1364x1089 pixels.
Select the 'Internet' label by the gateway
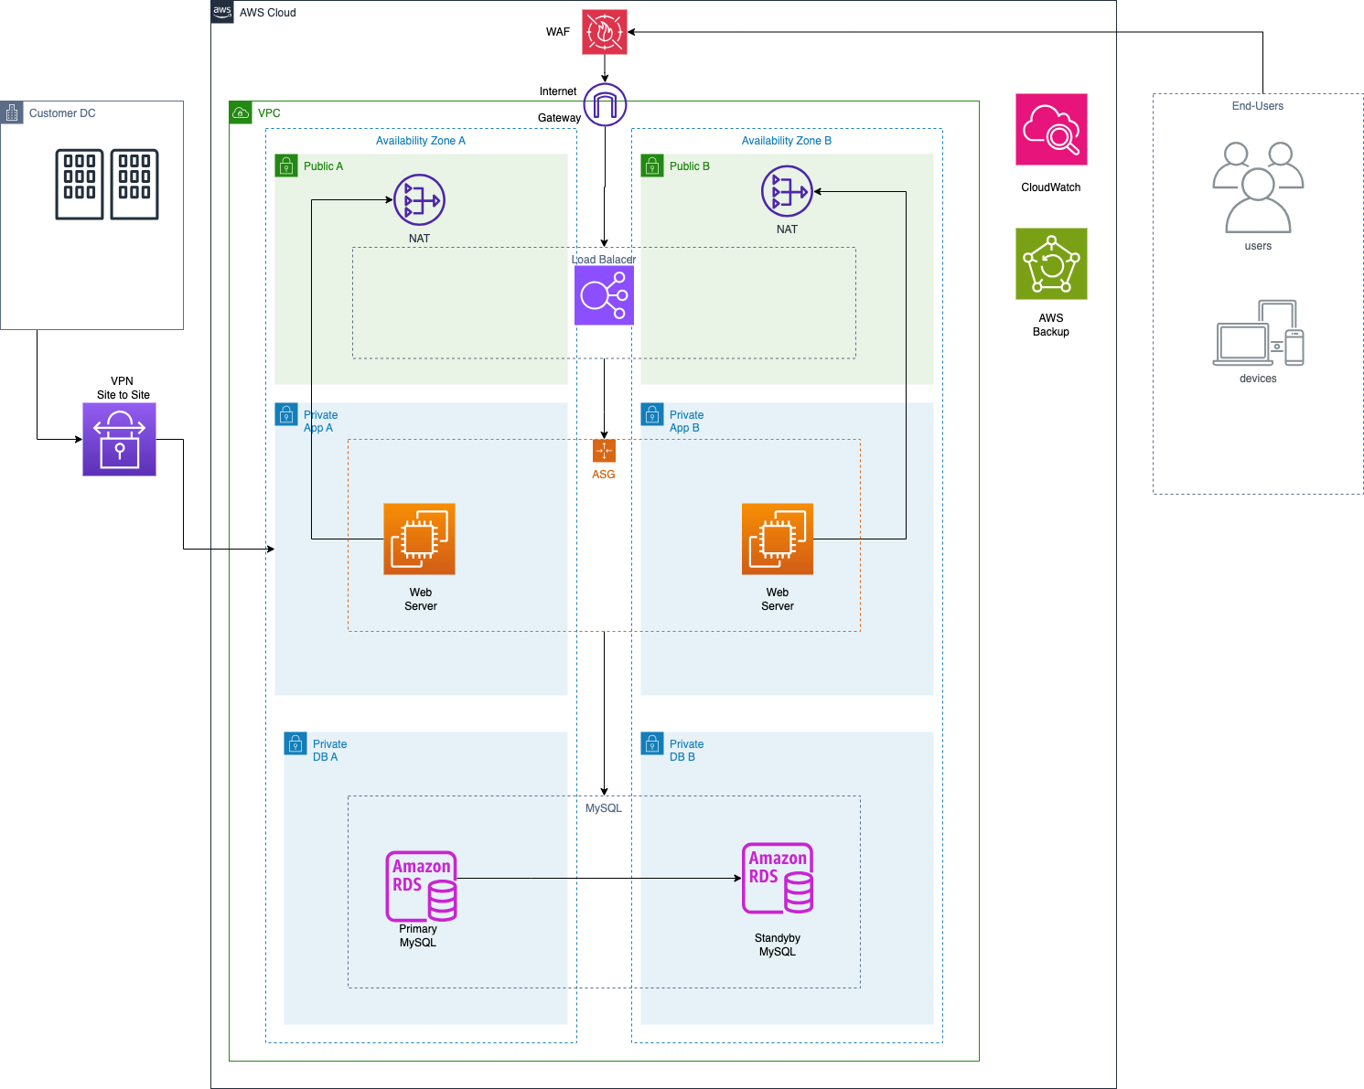(x=558, y=91)
